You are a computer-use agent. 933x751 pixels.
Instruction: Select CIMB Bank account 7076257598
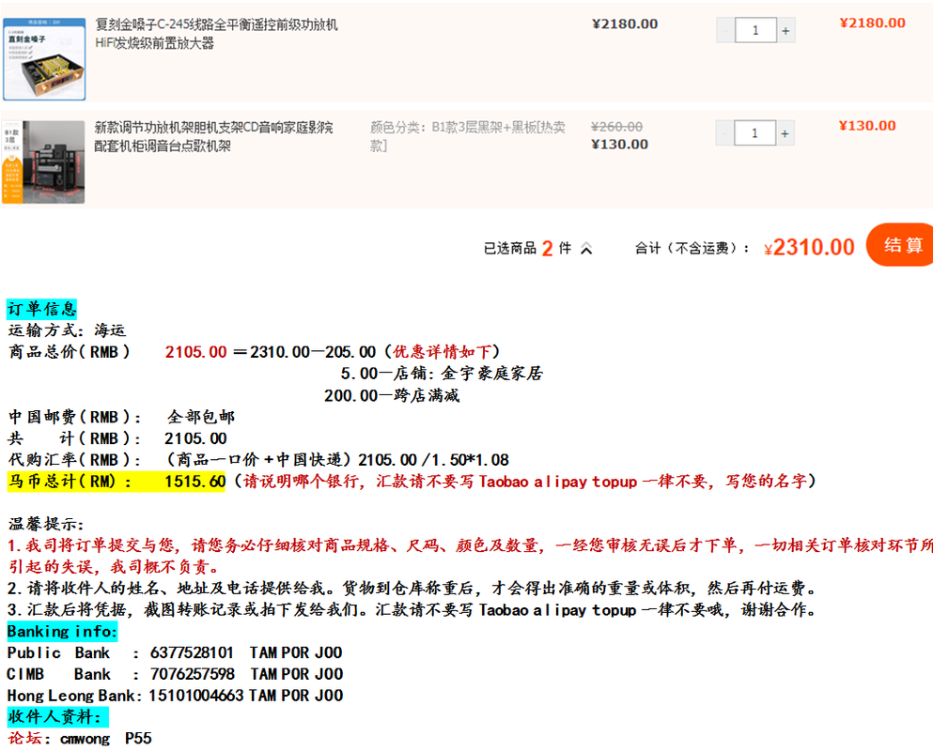pyautogui.click(x=193, y=674)
